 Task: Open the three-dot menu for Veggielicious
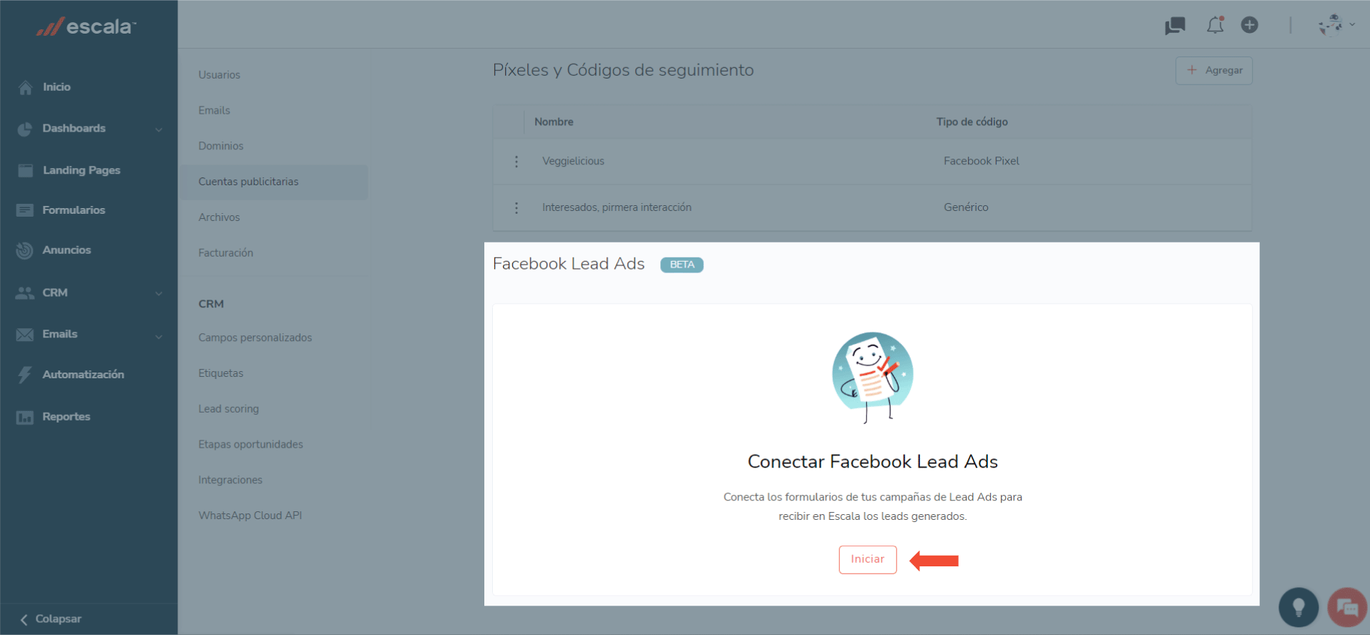point(517,162)
